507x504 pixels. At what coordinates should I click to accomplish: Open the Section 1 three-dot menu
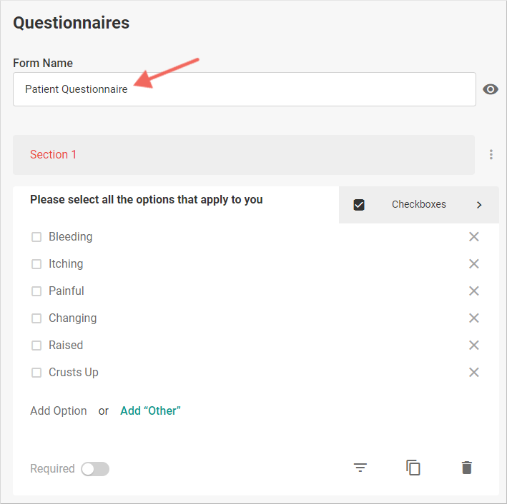491,155
